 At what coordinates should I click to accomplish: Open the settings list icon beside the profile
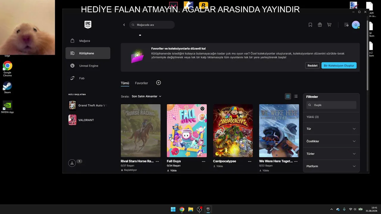click(346, 25)
